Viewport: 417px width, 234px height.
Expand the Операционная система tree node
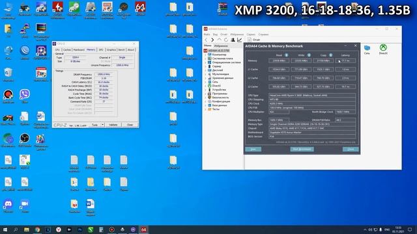(x=206, y=62)
